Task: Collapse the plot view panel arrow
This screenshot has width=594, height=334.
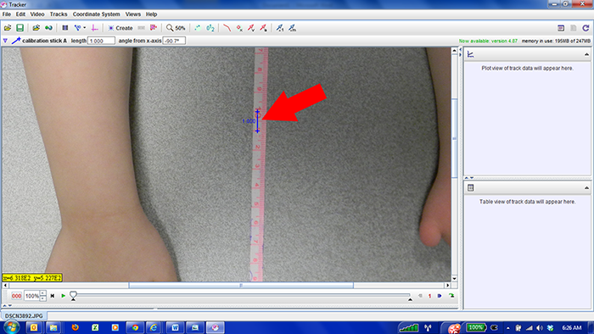Action: pos(586,54)
